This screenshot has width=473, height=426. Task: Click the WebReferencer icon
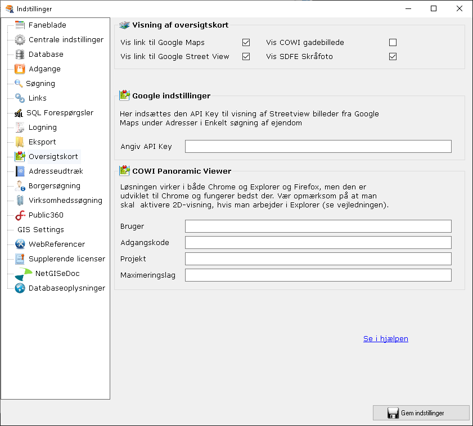[x=20, y=244]
